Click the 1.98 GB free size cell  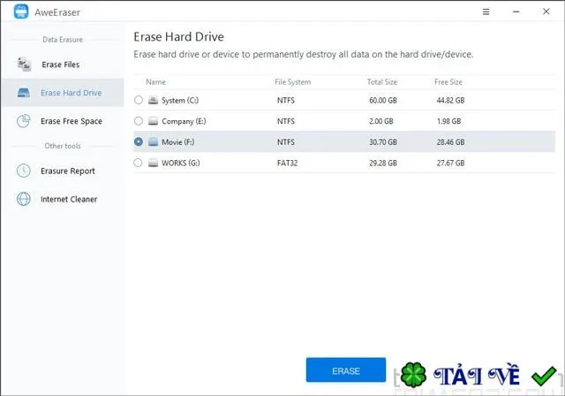click(x=448, y=121)
